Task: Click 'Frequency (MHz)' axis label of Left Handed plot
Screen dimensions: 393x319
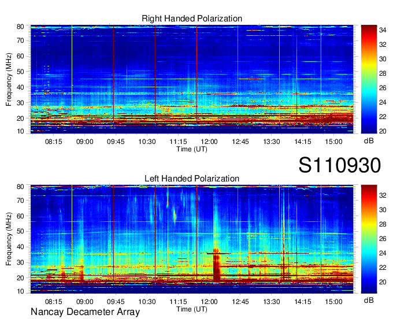Action: [x=9, y=239]
